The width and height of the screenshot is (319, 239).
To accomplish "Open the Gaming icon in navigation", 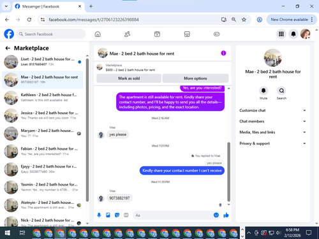I will [x=216, y=34].
